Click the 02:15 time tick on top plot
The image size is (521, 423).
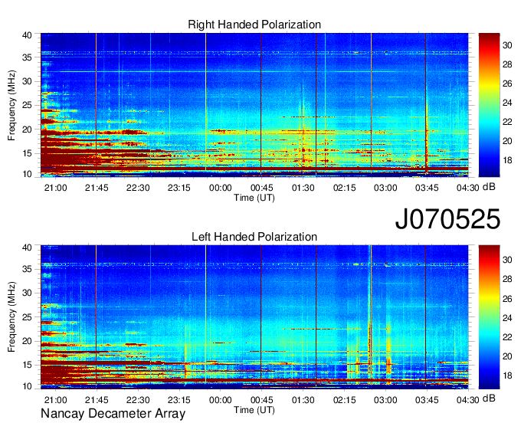[x=344, y=188]
